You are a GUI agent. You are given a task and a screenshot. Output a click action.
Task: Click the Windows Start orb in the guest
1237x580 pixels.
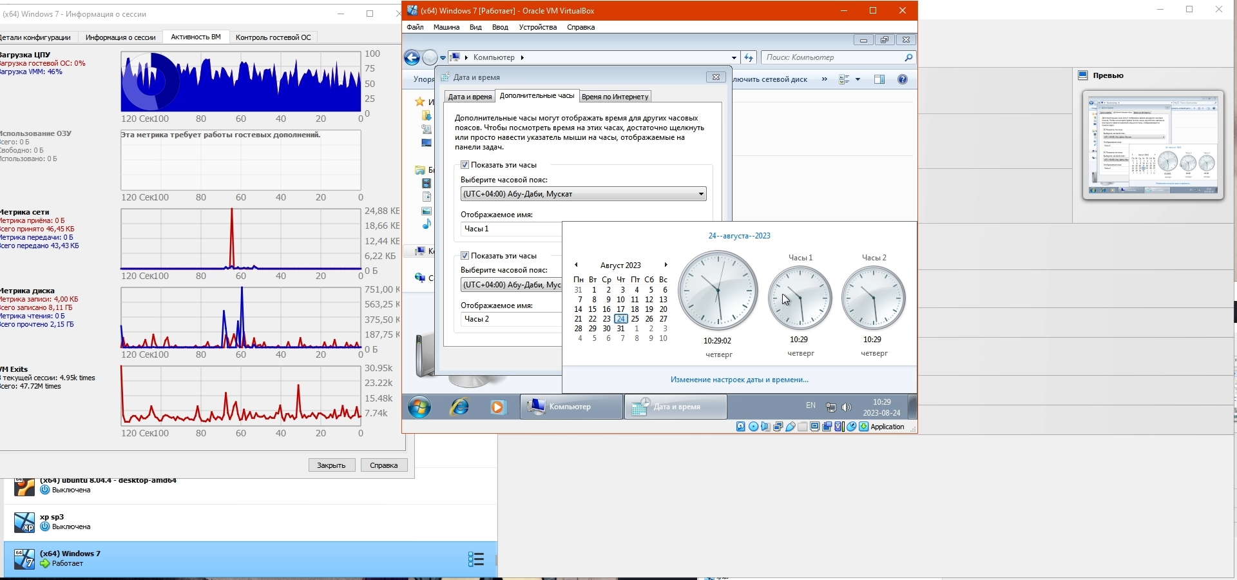click(419, 407)
